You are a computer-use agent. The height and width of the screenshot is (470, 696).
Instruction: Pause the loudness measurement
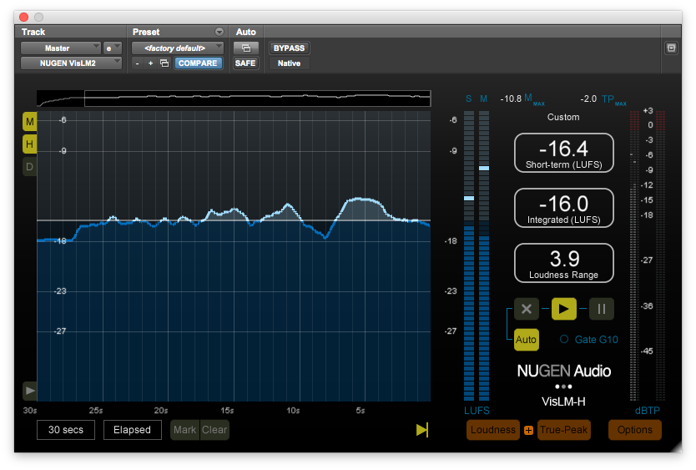[x=601, y=309]
